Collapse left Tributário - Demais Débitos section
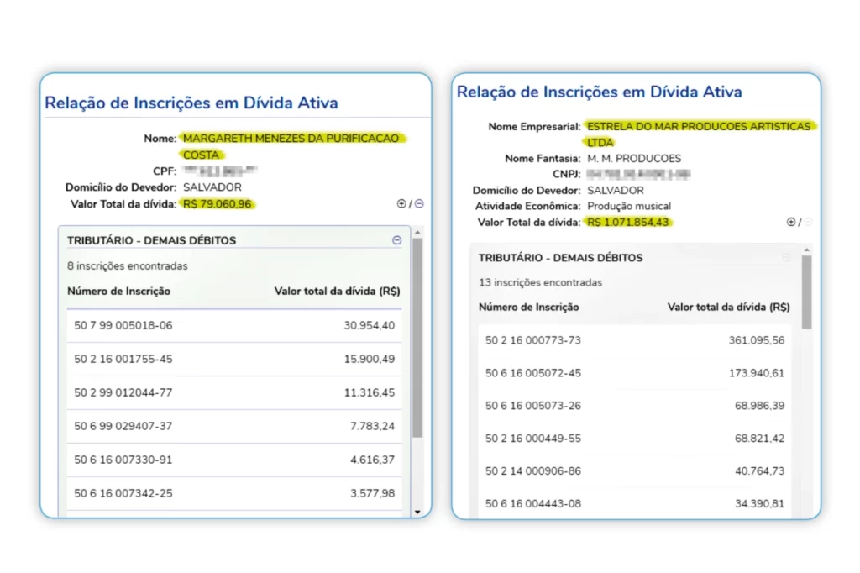The height and width of the screenshot is (573, 860). coord(397,240)
